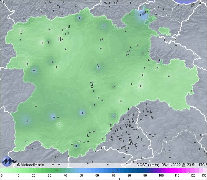This screenshot has width=207, height=180.
Task: Click the 30 scale label
Action: pos(49,176)
